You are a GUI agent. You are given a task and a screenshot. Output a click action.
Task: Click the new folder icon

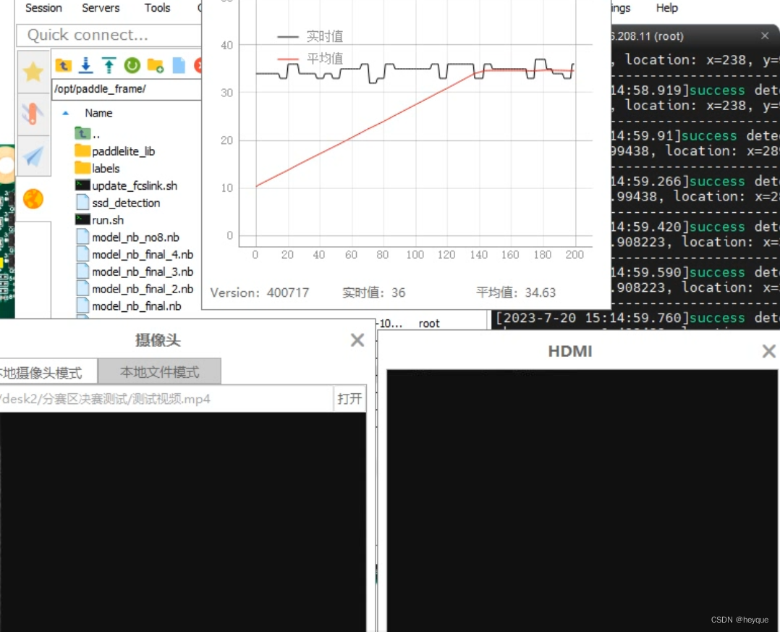click(156, 65)
